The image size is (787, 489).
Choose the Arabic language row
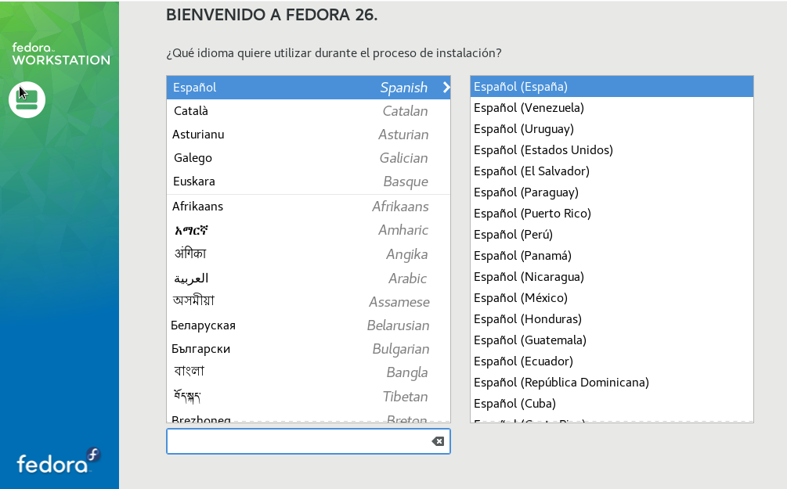tap(308, 279)
